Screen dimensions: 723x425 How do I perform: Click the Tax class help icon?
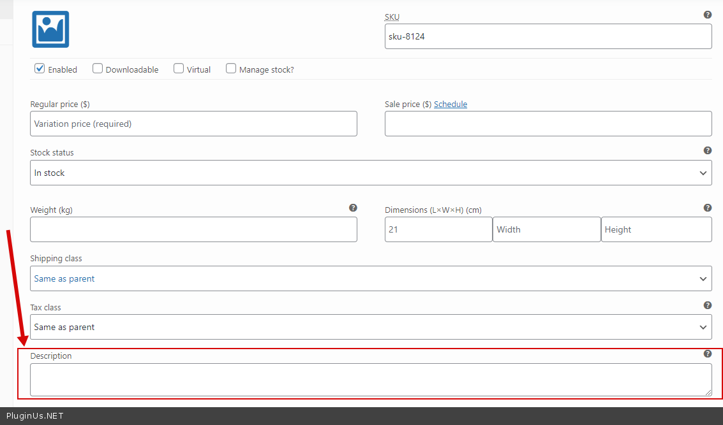click(x=707, y=305)
